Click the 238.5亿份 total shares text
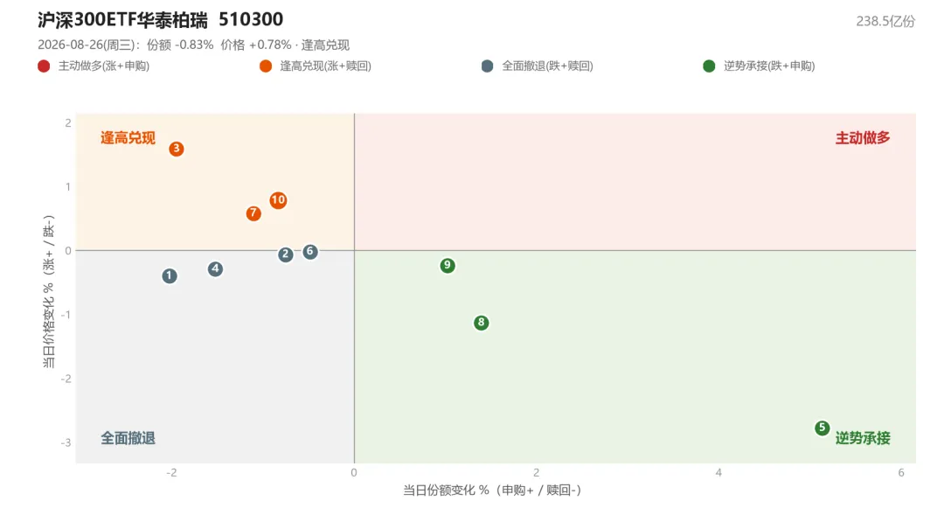Viewport: 944px width, 515px height. (885, 22)
